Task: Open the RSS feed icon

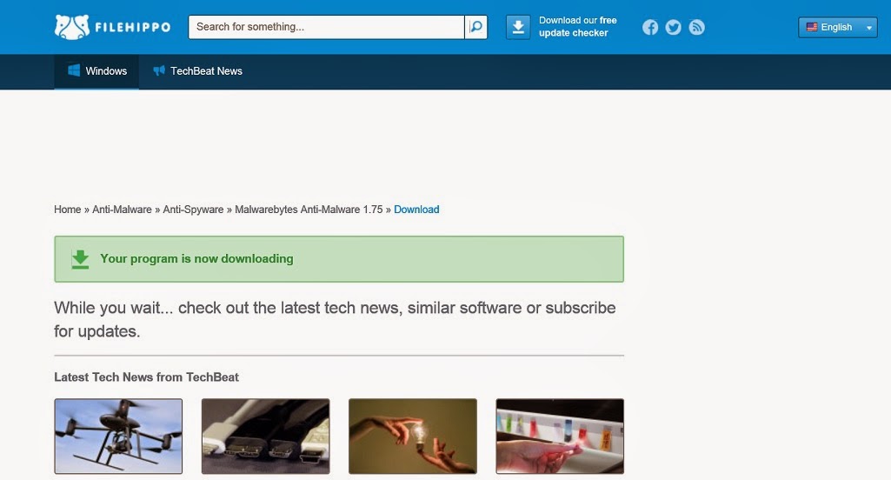Action: (696, 27)
